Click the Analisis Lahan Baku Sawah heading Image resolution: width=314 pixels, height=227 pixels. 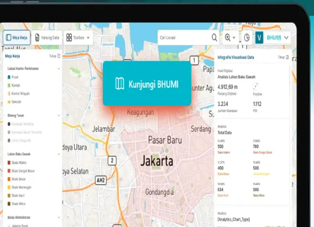(x=236, y=77)
